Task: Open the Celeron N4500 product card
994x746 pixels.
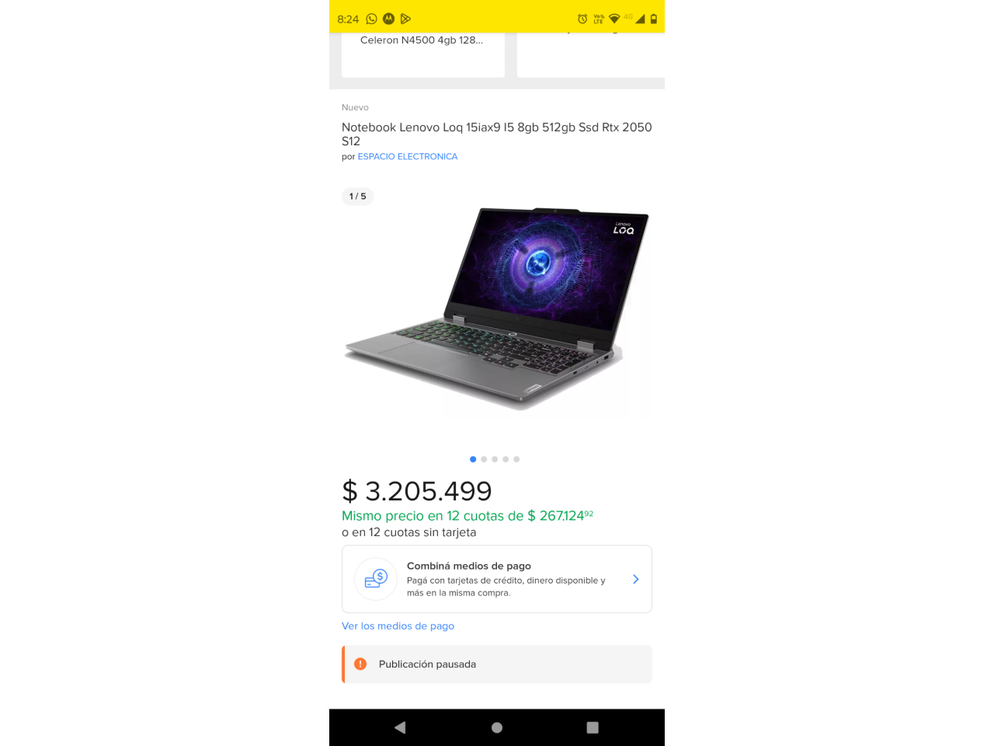Action: [x=423, y=54]
